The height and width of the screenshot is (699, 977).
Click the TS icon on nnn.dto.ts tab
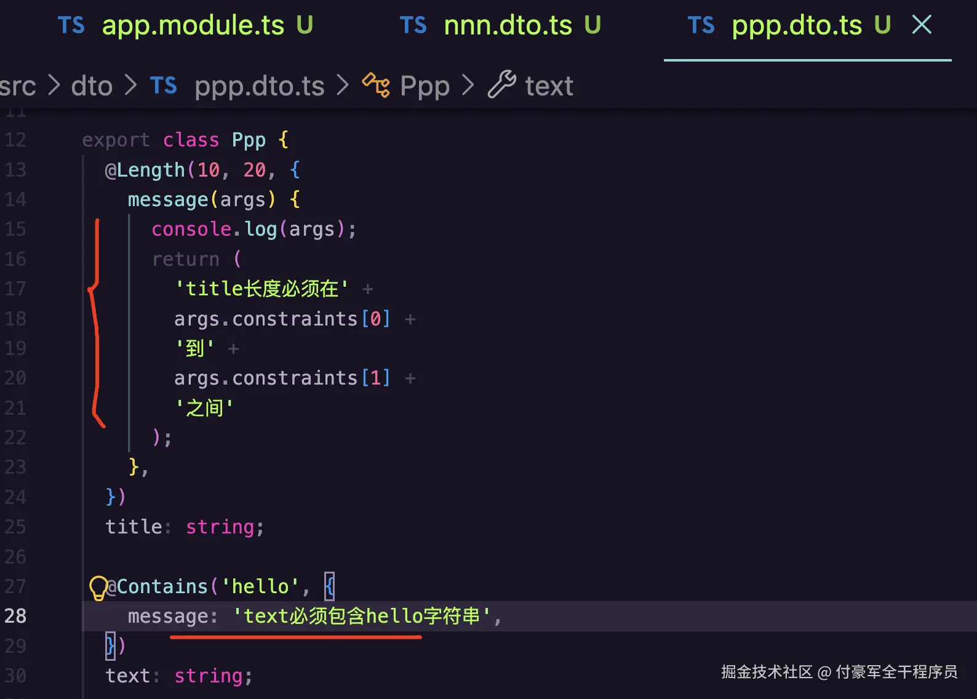[413, 26]
